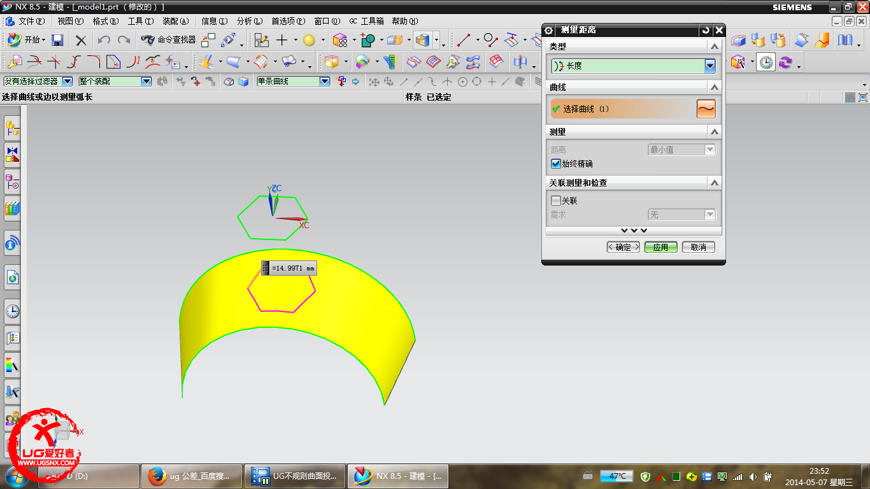Click the volume speaker tray icon
This screenshot has height=489, width=870.
pos(753,476)
